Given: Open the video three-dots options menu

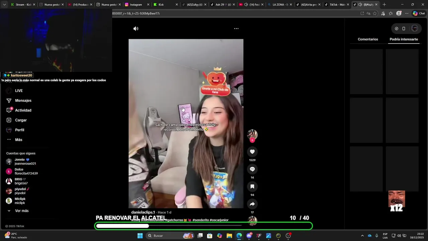Looking at the screenshot, I should 236,28.
